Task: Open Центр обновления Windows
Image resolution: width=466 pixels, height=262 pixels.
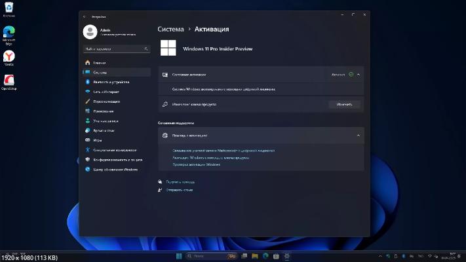Action: coord(117,170)
